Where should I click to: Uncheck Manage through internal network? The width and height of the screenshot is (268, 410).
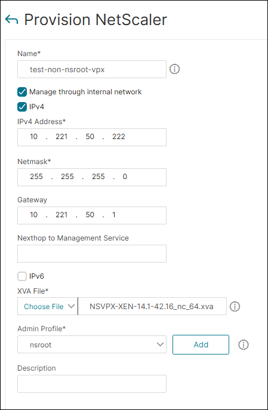(x=22, y=92)
